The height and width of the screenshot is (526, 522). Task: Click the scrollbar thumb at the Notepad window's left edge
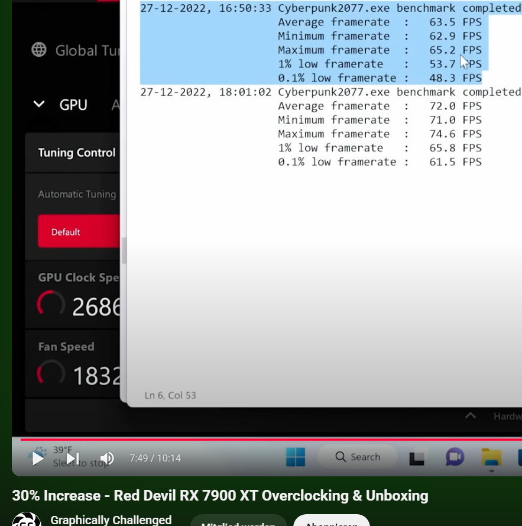pos(124,251)
